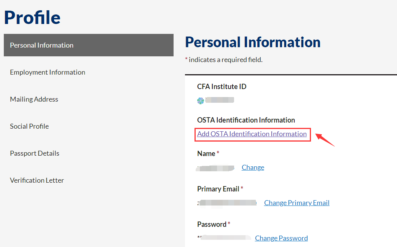Click the Personal Information main heading
The image size is (397, 247).
pos(253,42)
